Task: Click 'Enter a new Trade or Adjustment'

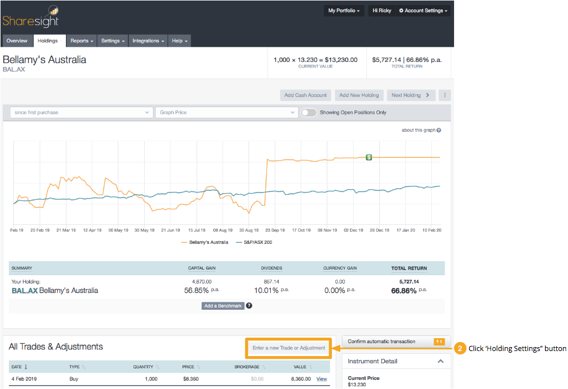Action: point(288,348)
